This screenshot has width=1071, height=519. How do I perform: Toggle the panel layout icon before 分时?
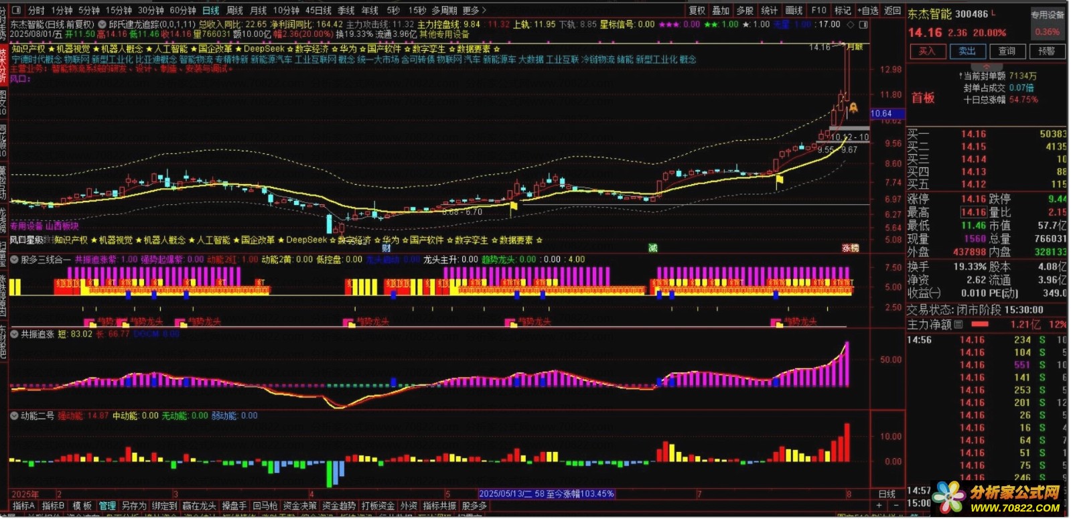point(17,10)
